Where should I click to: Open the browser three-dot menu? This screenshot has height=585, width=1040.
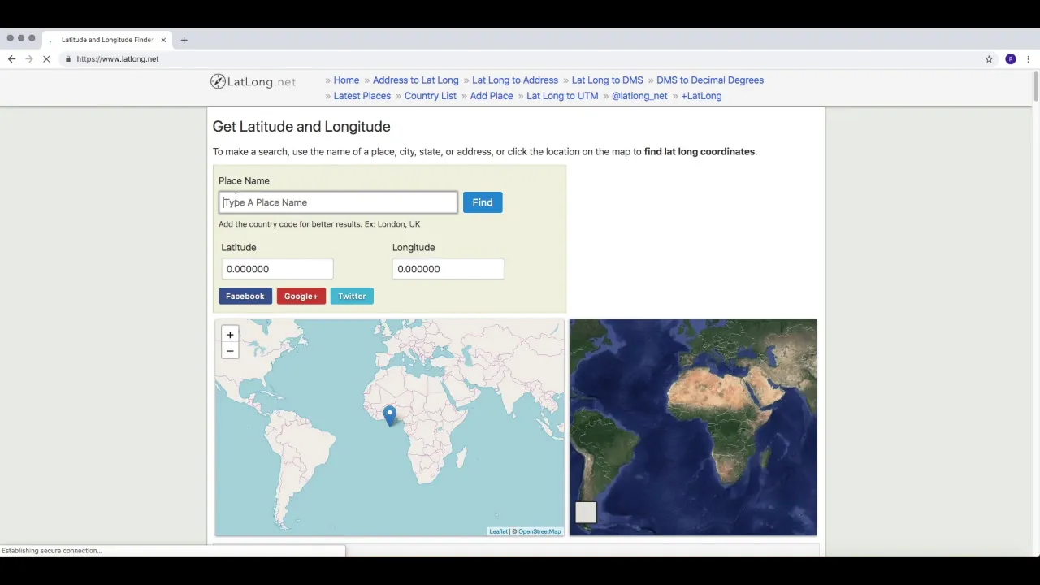(1029, 59)
